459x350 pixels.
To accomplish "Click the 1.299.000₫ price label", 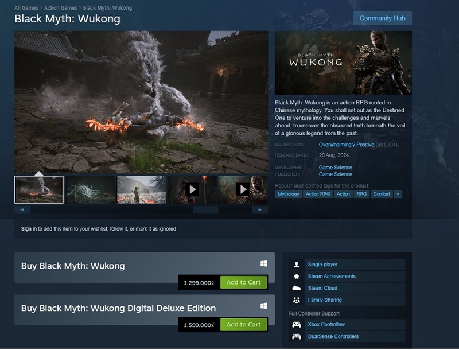I will click(199, 283).
